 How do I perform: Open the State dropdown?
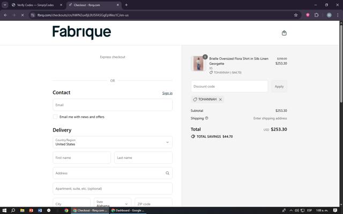tap(113, 202)
